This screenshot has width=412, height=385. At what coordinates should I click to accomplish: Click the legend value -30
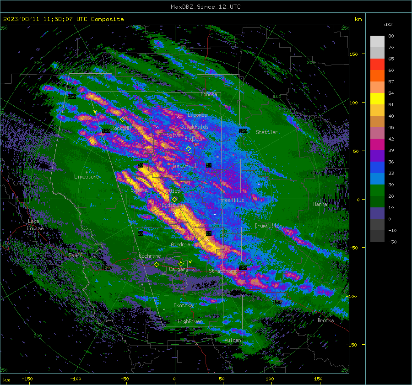click(x=392, y=242)
